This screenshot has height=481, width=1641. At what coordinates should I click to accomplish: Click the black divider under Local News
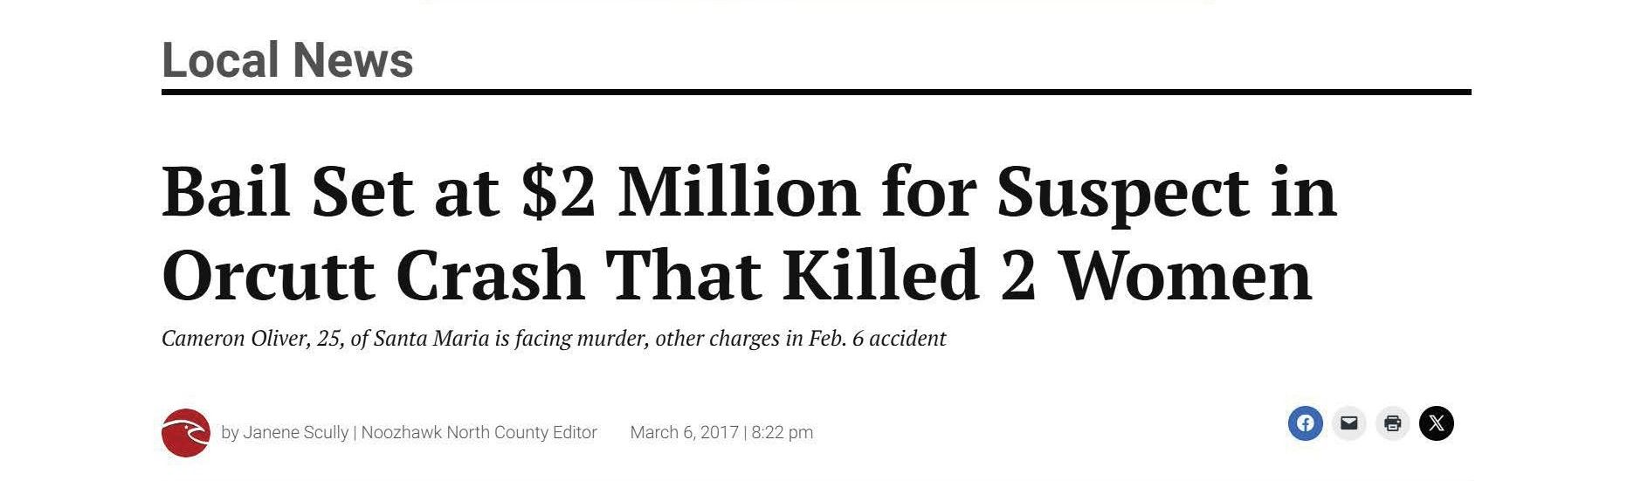click(817, 92)
